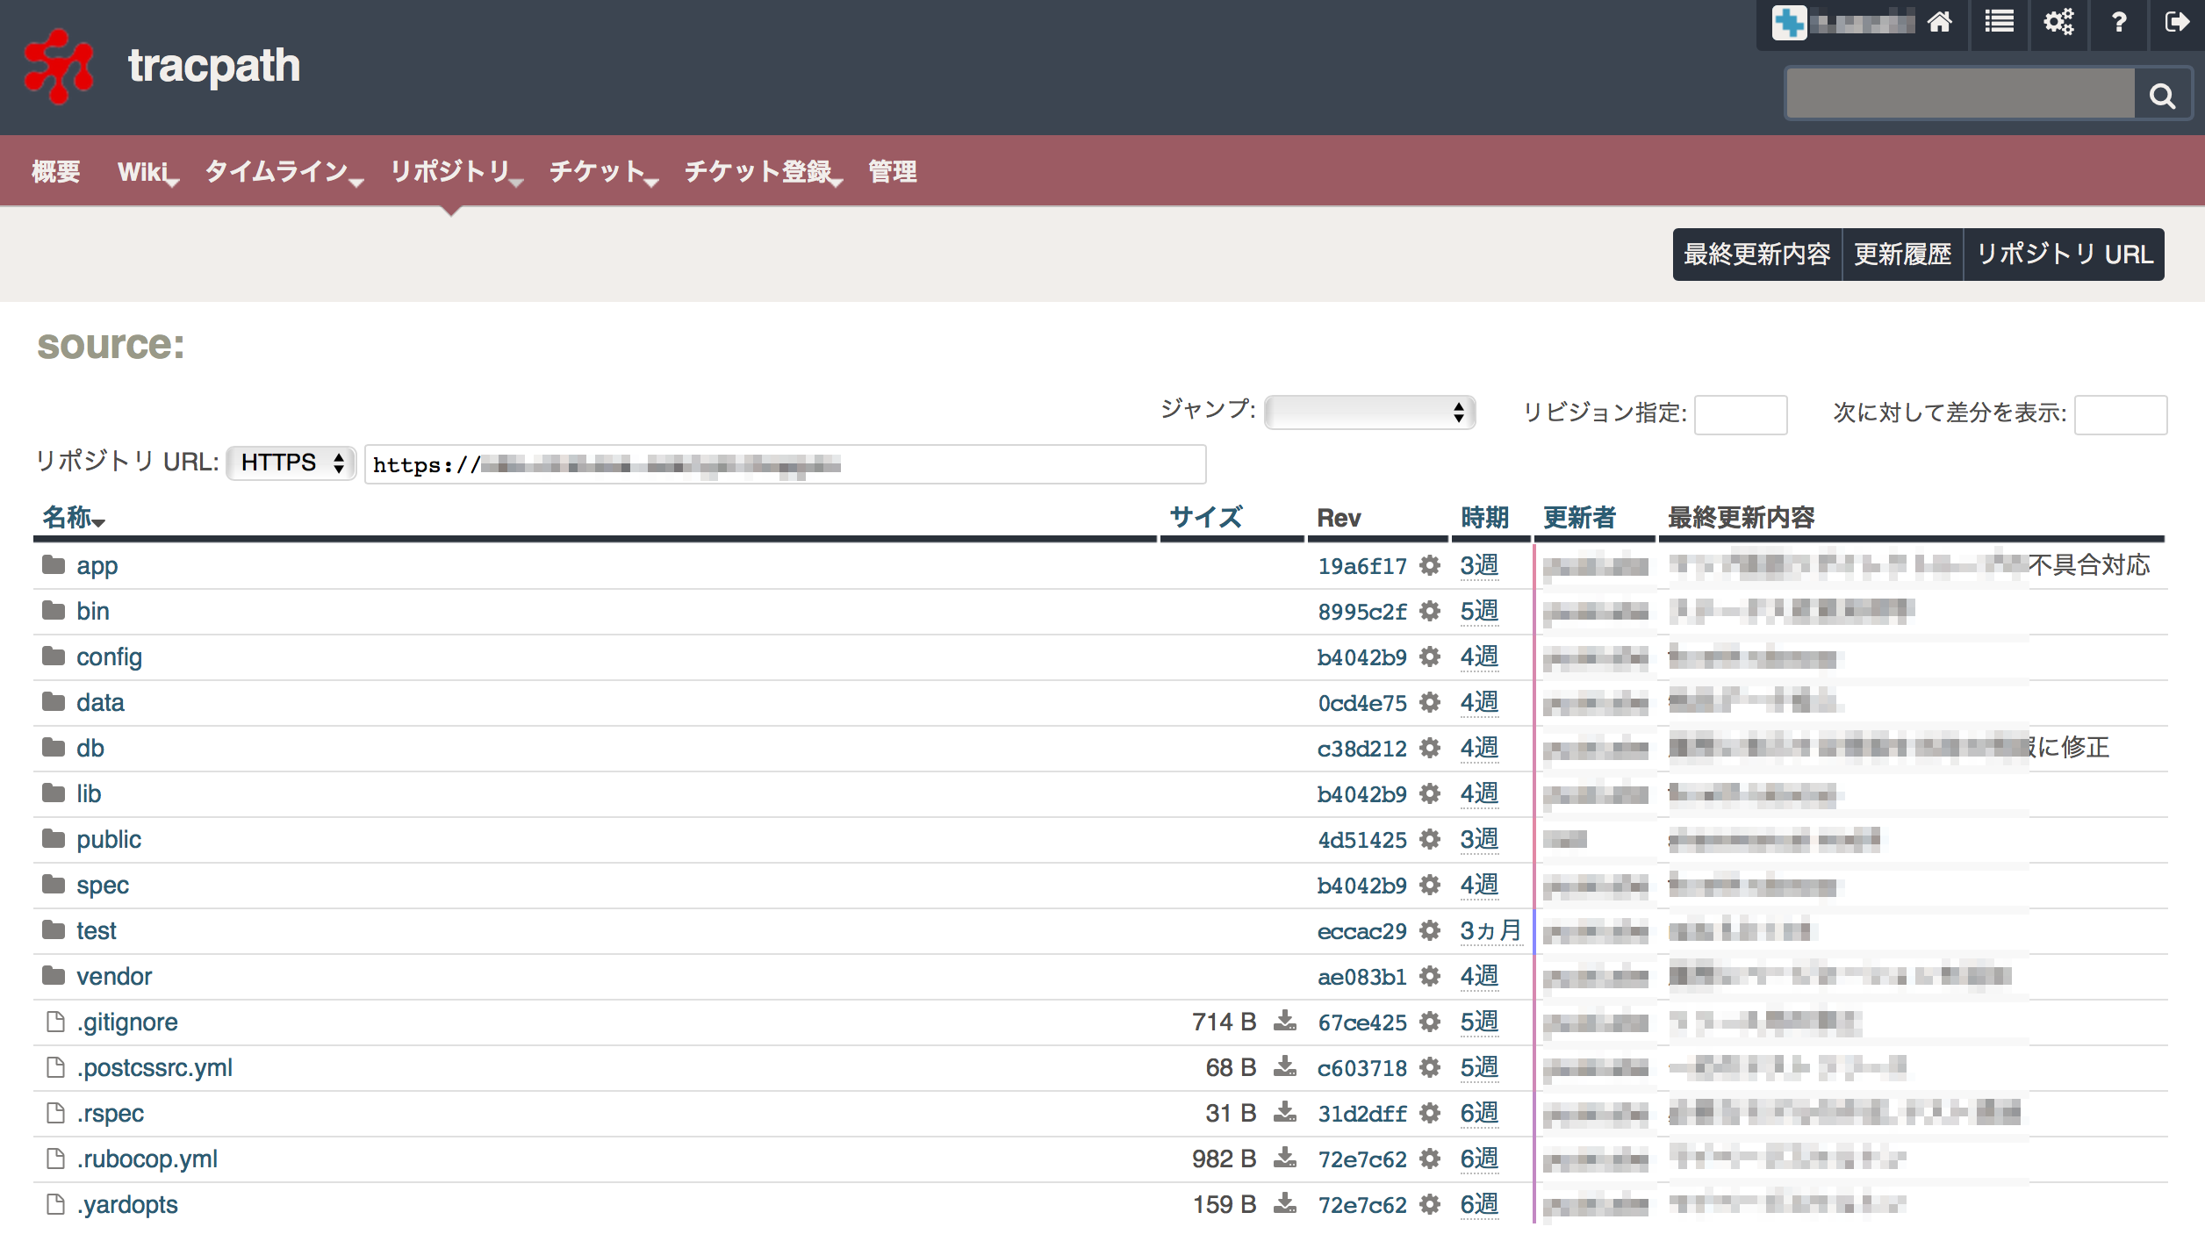Open the ジャンプ dropdown
Screen dimensions: 2205x1234
pyautogui.click(x=1369, y=413)
